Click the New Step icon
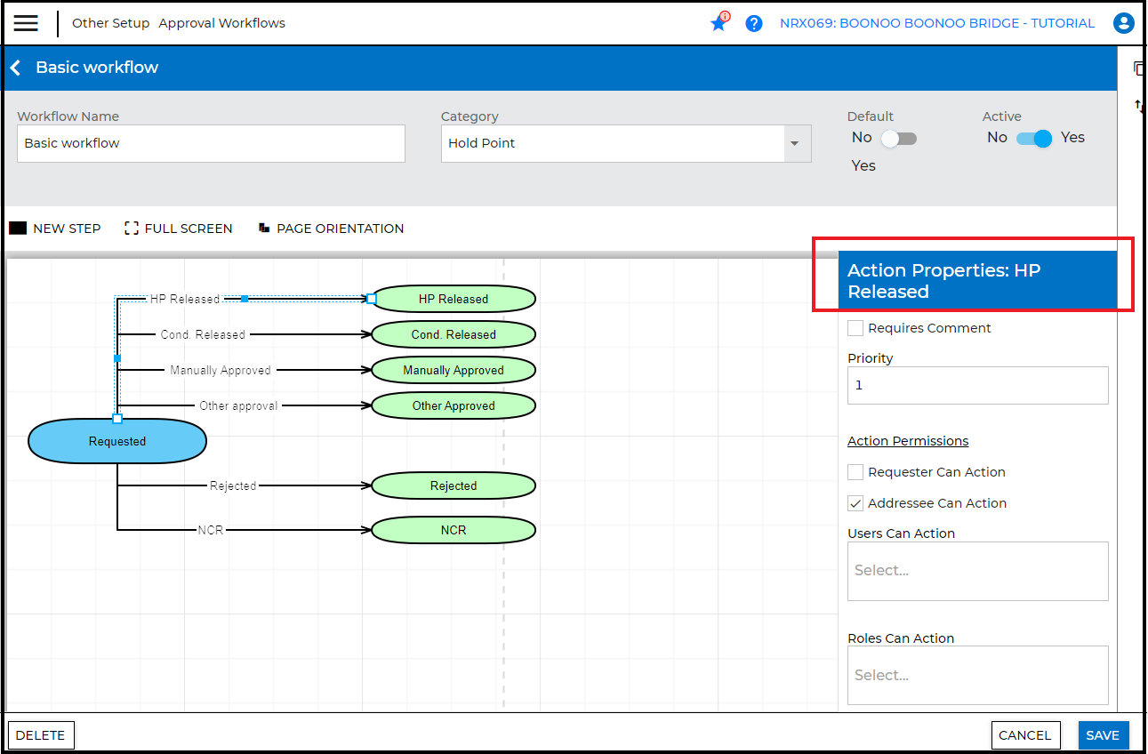Viewport: 1148px width, 754px height. click(18, 229)
